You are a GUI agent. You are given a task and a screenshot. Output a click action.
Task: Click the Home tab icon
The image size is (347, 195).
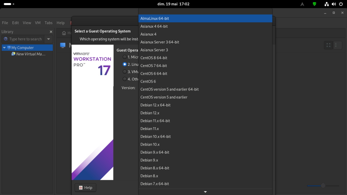point(64,33)
